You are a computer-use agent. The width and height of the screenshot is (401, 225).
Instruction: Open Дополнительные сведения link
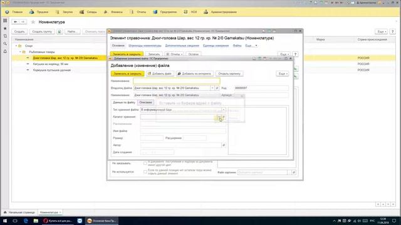pyautogui.click(x=182, y=46)
